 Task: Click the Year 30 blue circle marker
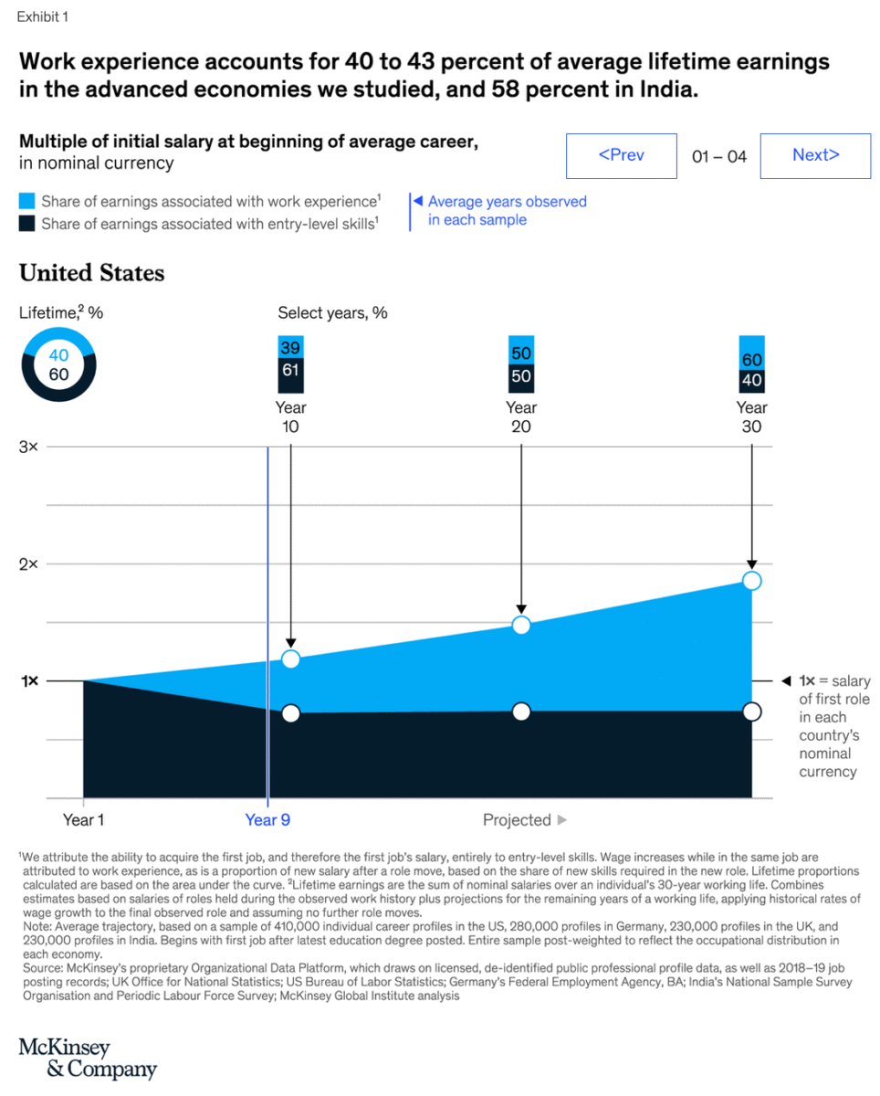coord(751,581)
